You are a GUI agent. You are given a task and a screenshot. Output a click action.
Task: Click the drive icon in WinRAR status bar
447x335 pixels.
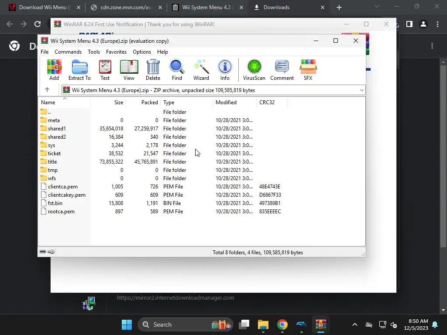pos(43,252)
